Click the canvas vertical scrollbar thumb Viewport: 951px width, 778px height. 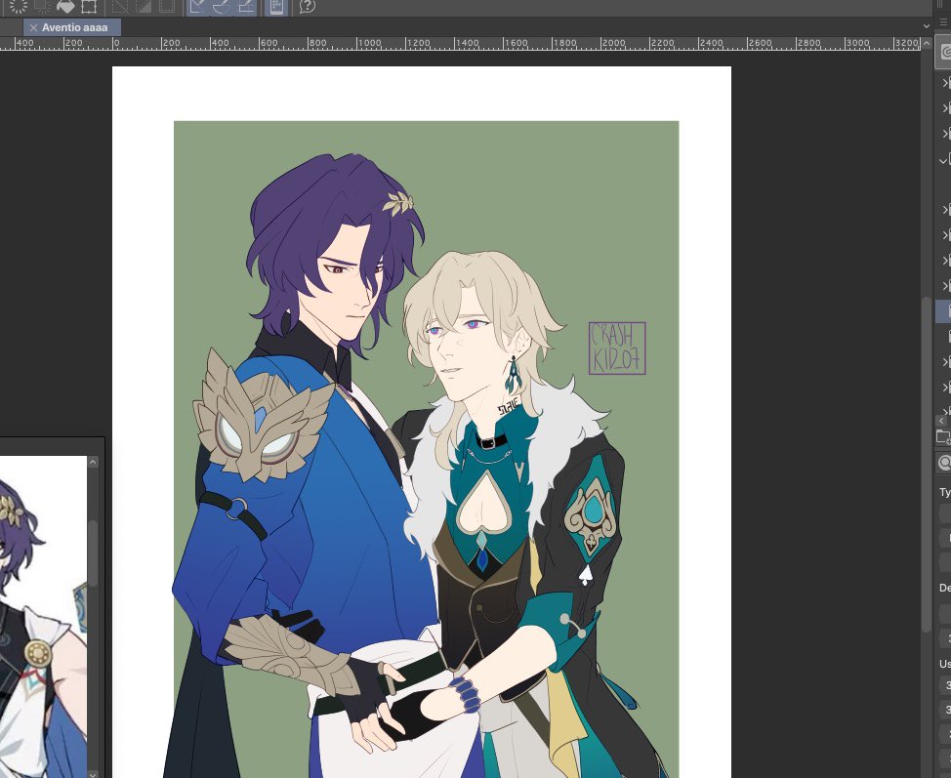click(927, 464)
